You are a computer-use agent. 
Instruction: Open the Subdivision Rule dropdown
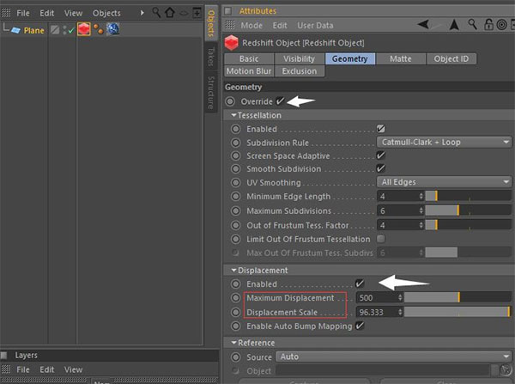click(x=443, y=142)
